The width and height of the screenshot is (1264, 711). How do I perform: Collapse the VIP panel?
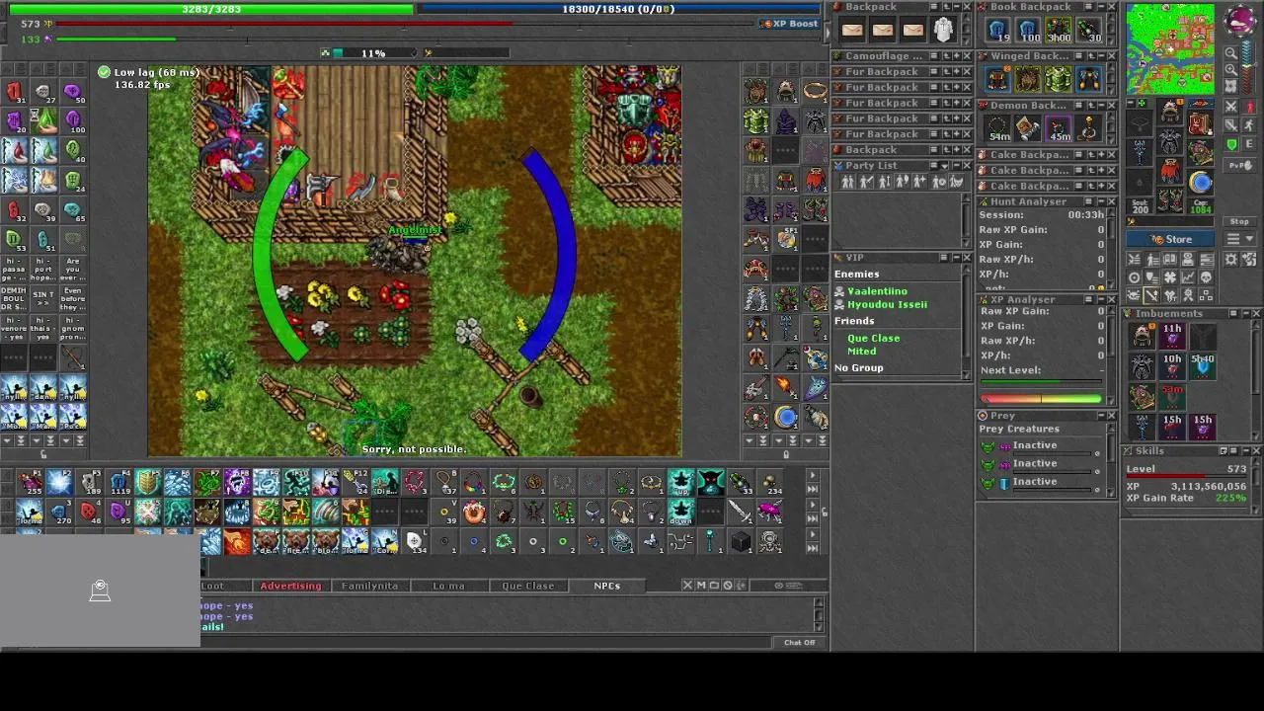tap(957, 258)
